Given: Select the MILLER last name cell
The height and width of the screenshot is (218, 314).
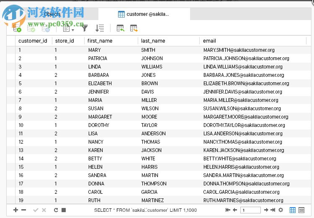Looking at the screenshot, I should coord(149,100).
